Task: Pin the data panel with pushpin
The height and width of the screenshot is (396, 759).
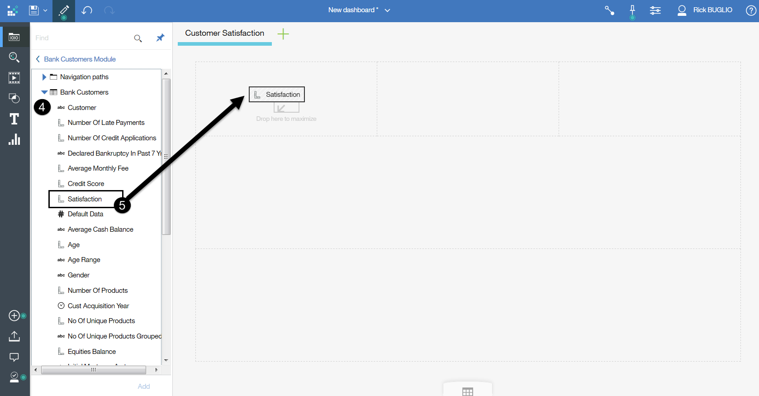Action: point(160,38)
